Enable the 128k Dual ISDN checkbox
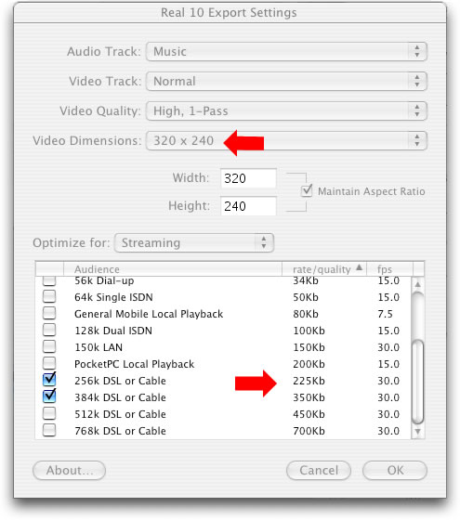460x520 pixels. [49, 330]
